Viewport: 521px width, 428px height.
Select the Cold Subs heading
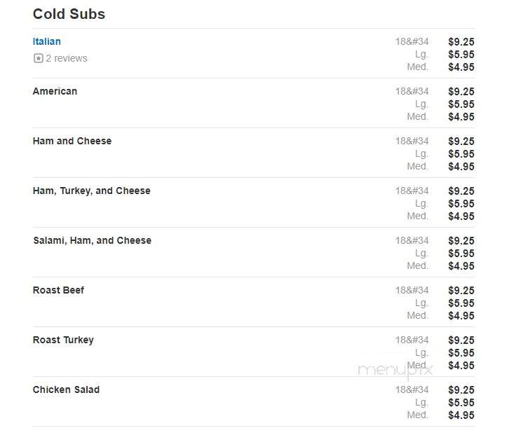[x=69, y=14]
